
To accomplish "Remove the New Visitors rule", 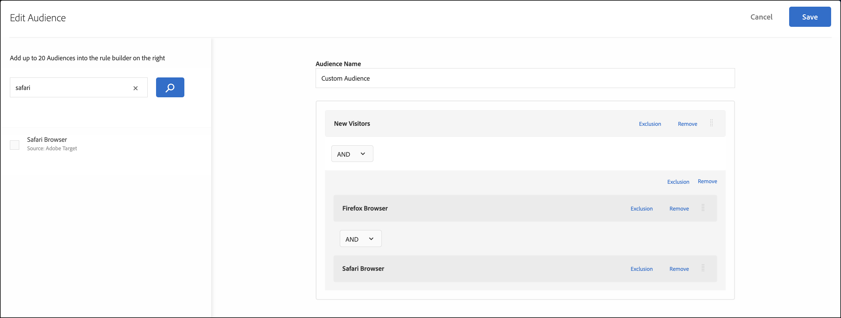I will click(x=687, y=124).
